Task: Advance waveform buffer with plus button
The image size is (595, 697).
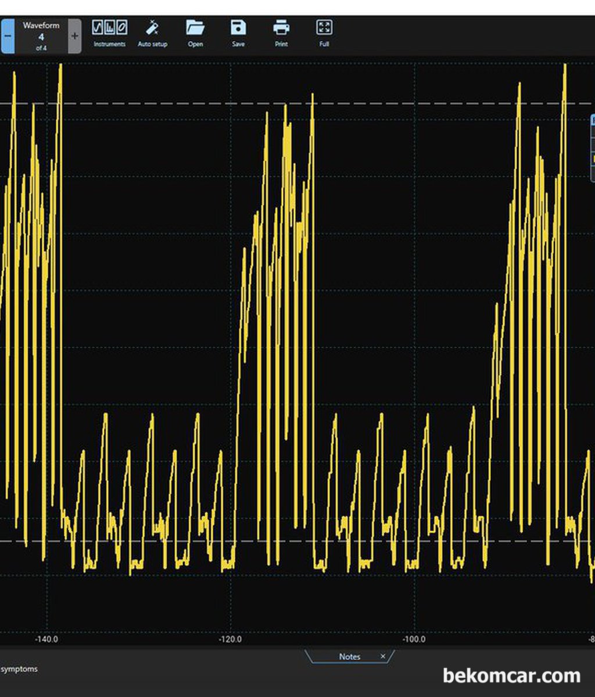Action: click(x=74, y=36)
